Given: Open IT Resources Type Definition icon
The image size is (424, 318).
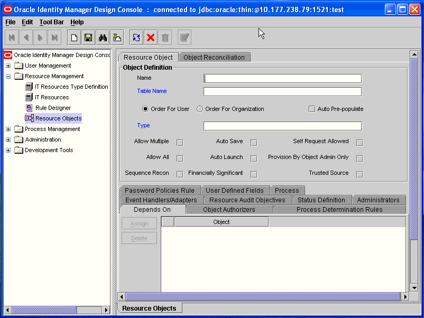Looking at the screenshot, I should [29, 87].
